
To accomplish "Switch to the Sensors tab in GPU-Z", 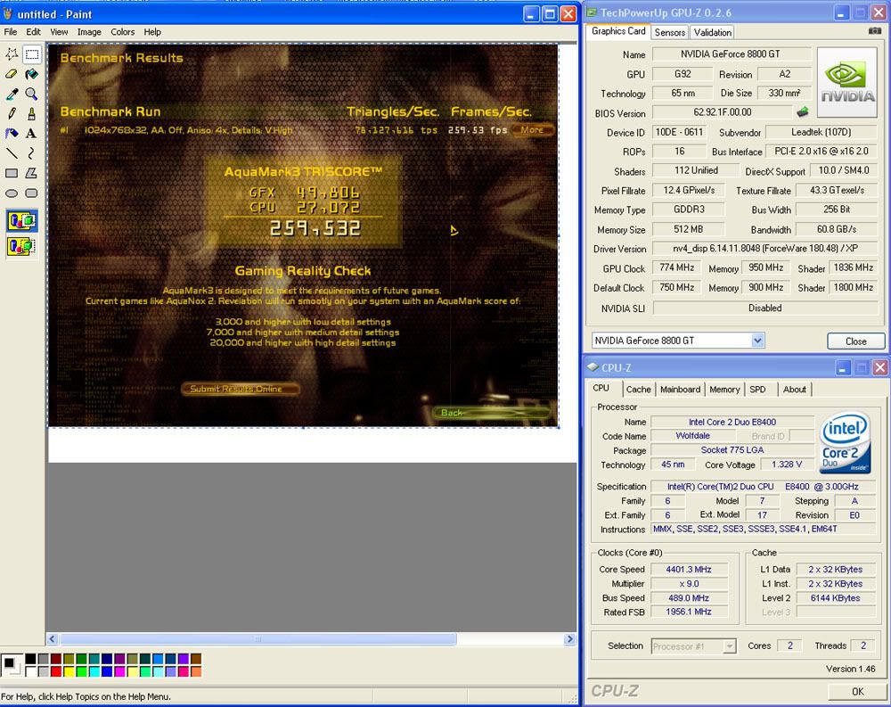I will 670,32.
